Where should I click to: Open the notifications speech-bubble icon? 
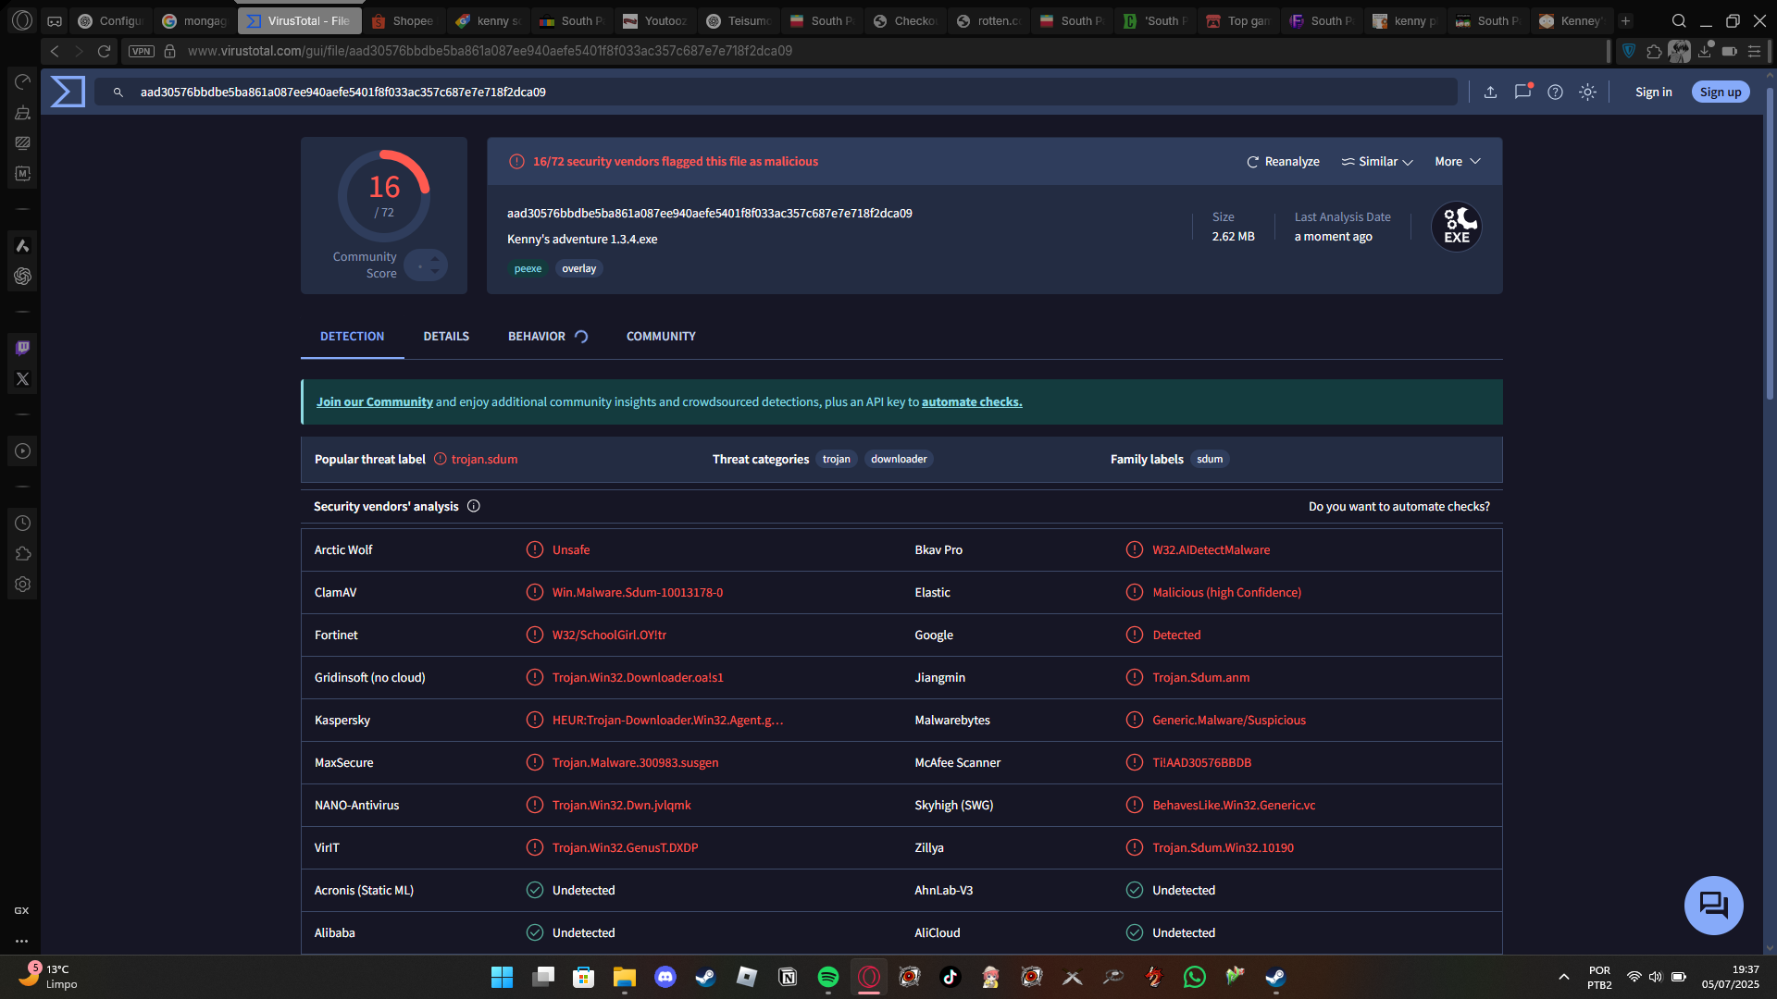[1522, 92]
